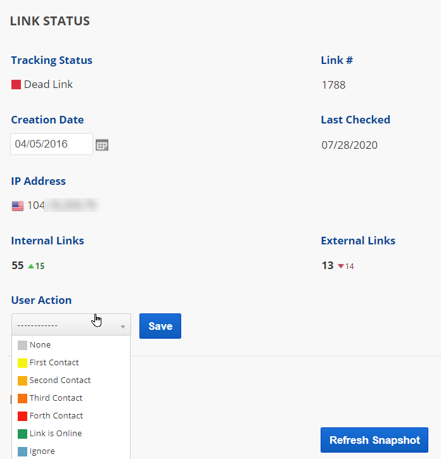This screenshot has height=459, width=441.
Task: Choose First Contact option
Action: click(x=54, y=363)
